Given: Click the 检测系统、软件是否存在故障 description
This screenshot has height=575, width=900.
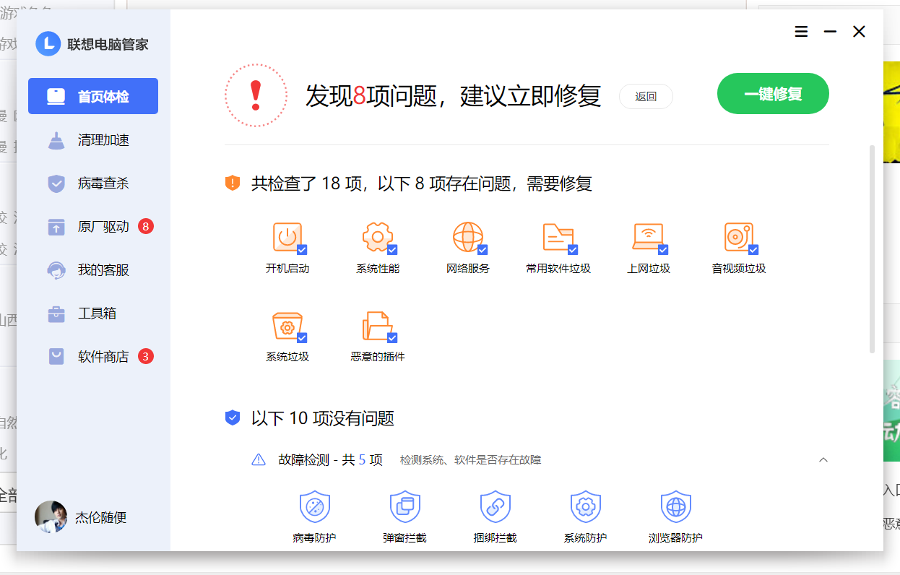Looking at the screenshot, I should (471, 459).
